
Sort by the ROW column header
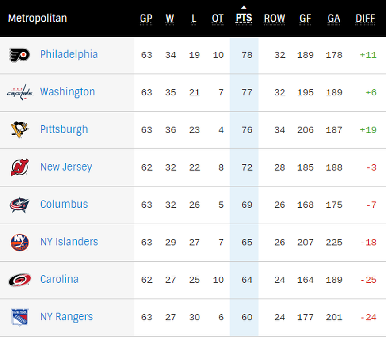(275, 19)
